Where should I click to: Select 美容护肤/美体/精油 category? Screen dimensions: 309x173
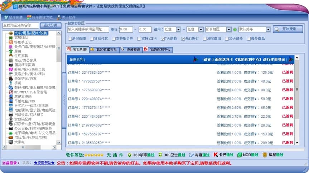(x=30, y=74)
